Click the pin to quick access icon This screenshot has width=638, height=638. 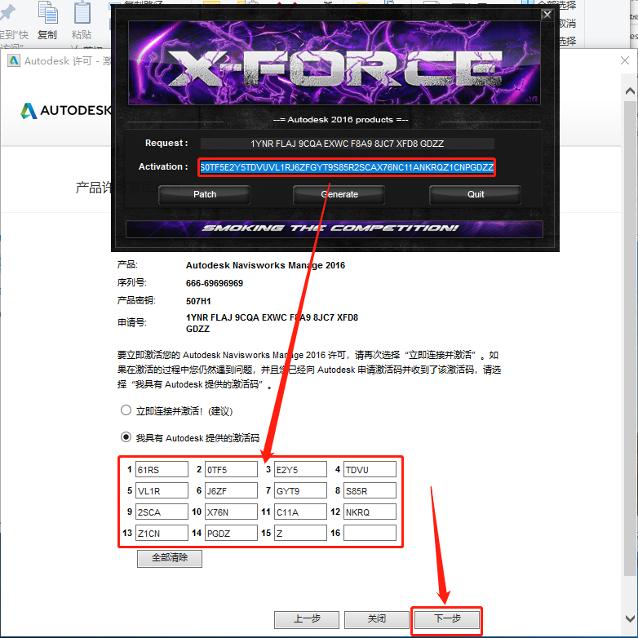tap(7, 12)
